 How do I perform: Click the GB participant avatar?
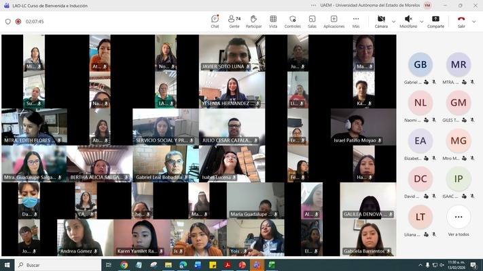point(421,65)
